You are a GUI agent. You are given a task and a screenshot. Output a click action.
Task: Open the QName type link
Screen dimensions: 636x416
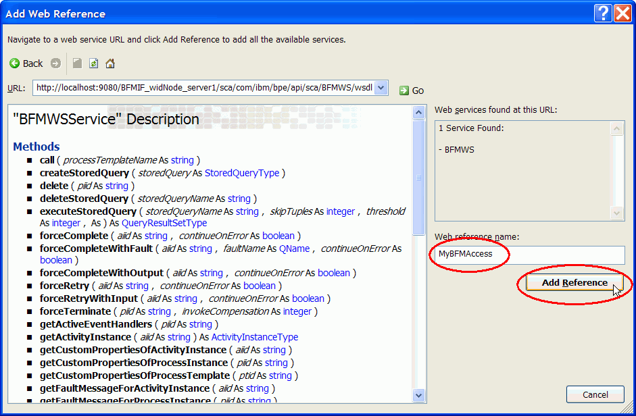(294, 249)
